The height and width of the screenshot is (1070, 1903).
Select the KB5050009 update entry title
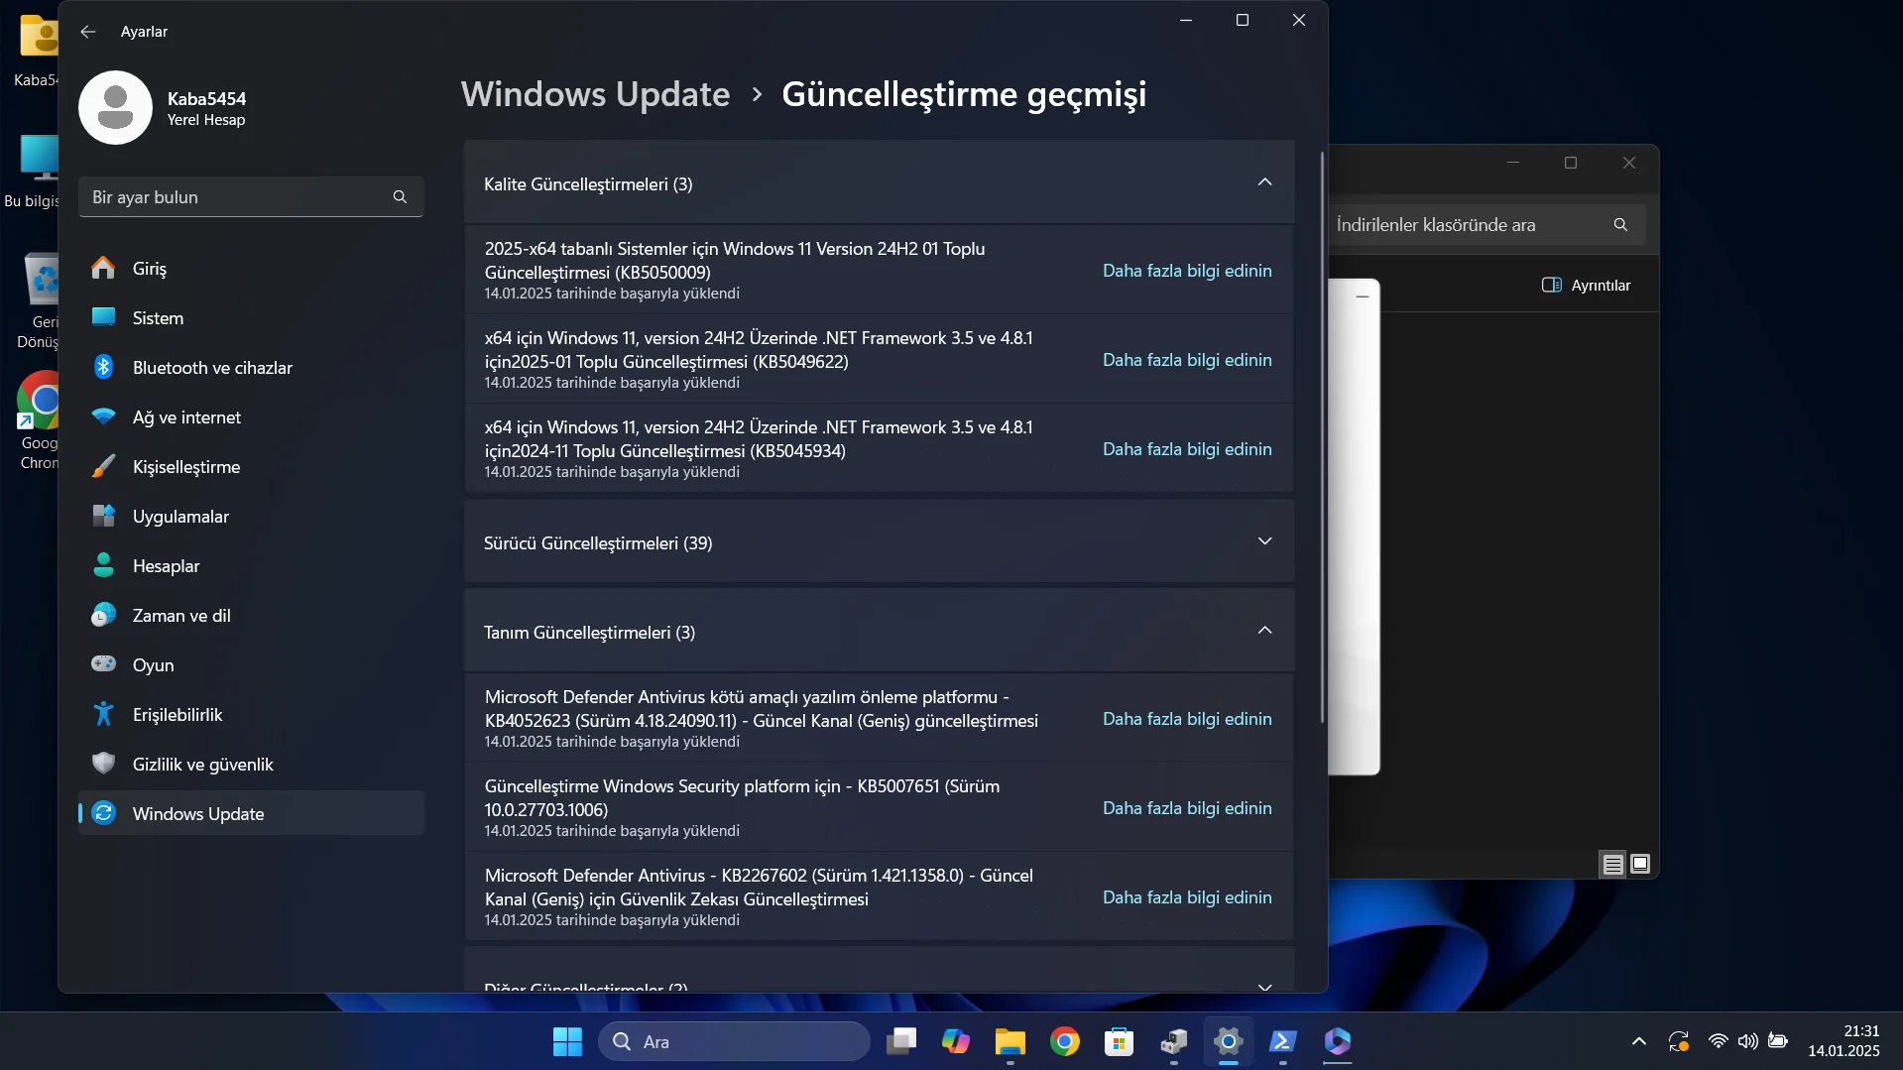pyautogui.click(x=735, y=261)
